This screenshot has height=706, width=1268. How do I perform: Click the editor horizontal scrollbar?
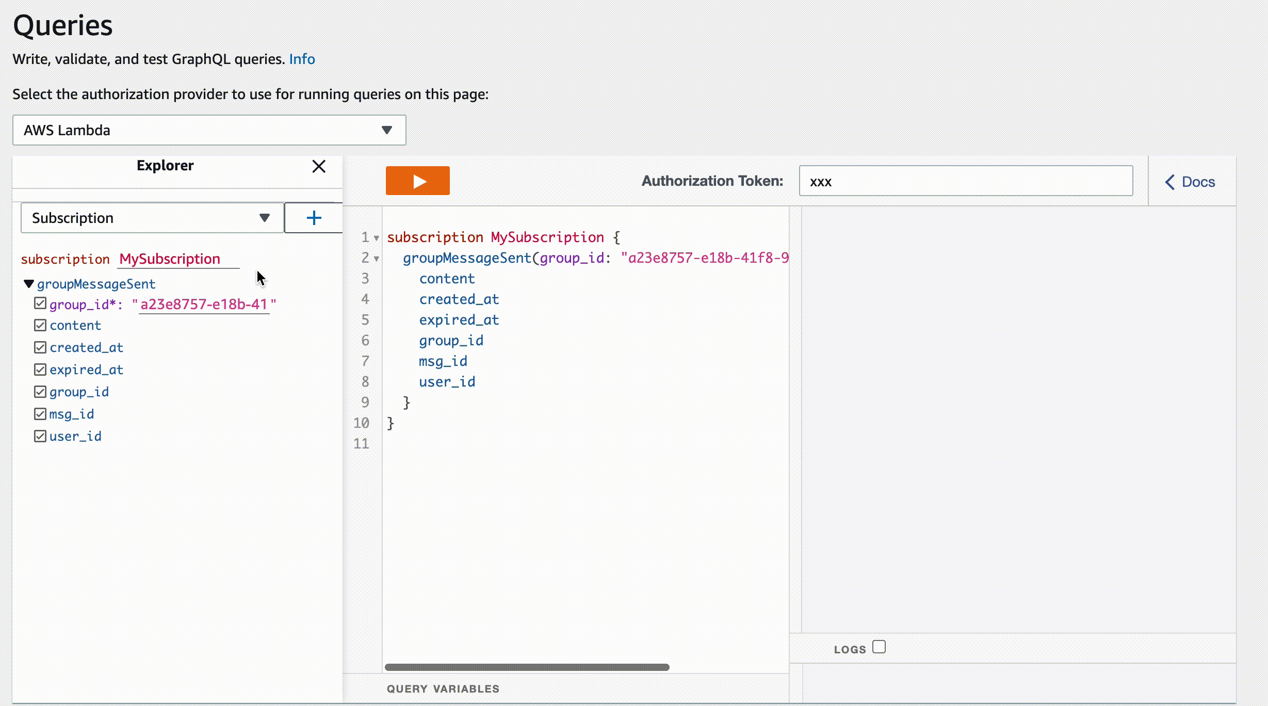(527, 667)
